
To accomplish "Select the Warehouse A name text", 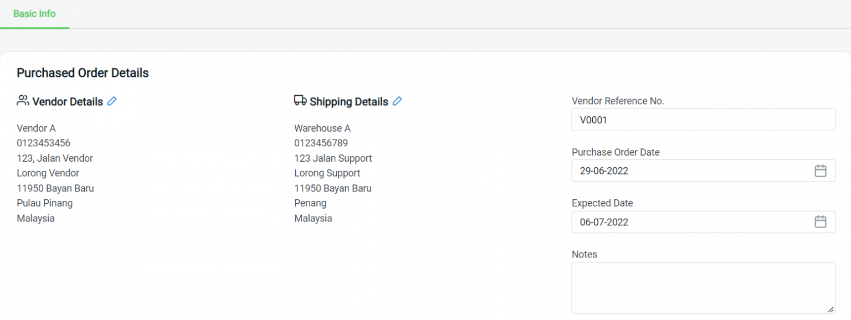I will point(322,128).
